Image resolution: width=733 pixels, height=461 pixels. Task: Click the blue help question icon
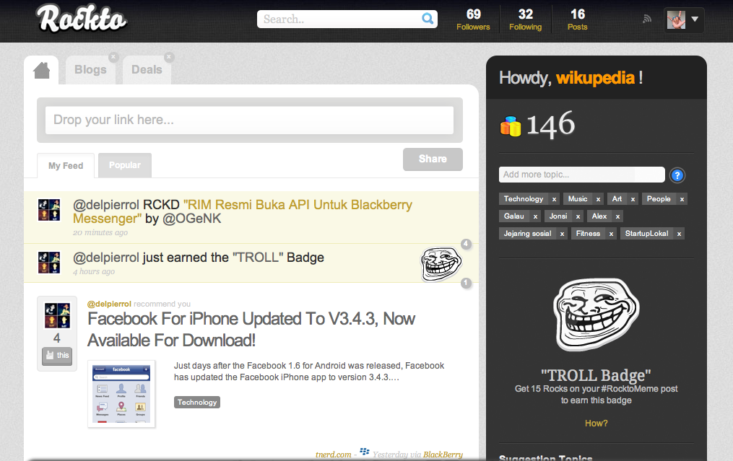tap(677, 175)
